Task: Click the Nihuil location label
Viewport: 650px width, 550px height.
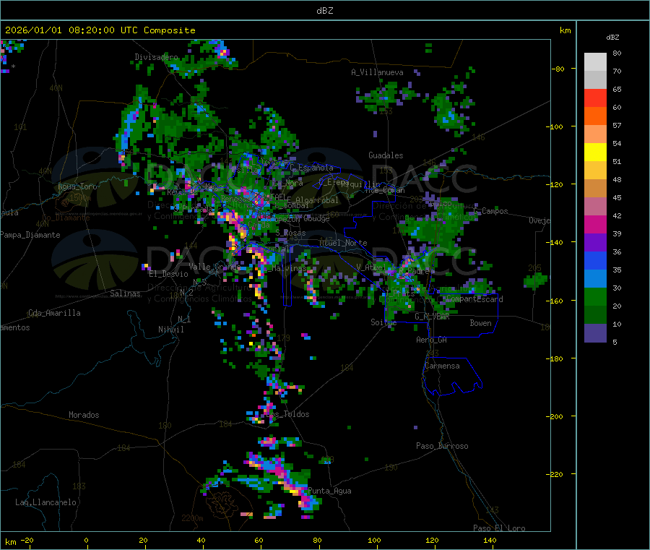Action: (170, 330)
